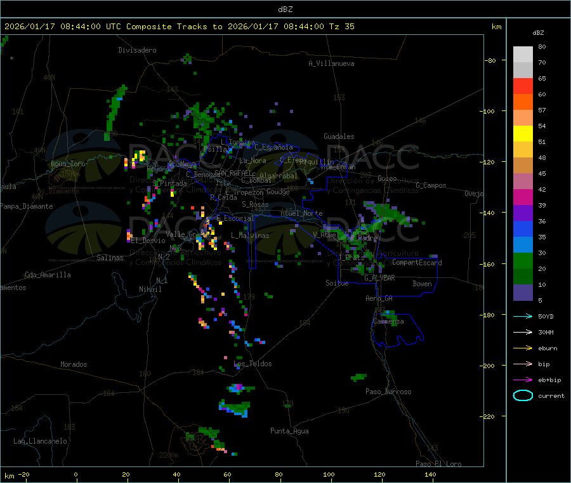Click the Paso_Barroso map label
The image size is (571, 483).
tap(388, 392)
